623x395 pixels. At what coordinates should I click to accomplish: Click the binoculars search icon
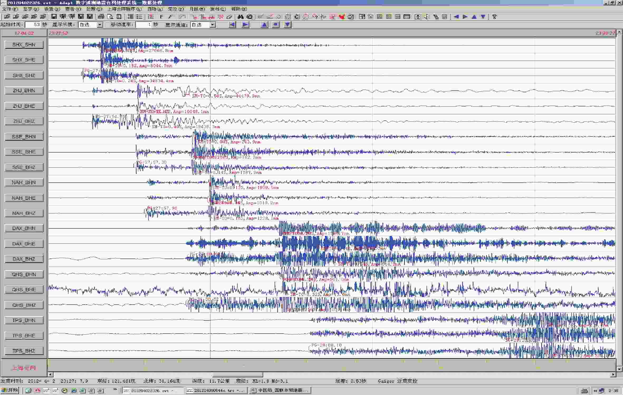click(240, 17)
